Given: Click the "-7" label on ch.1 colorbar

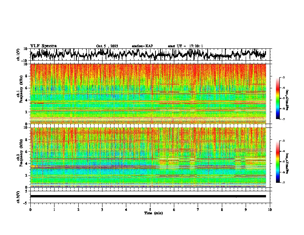Looking at the screenshot, I should click(x=283, y=119).
